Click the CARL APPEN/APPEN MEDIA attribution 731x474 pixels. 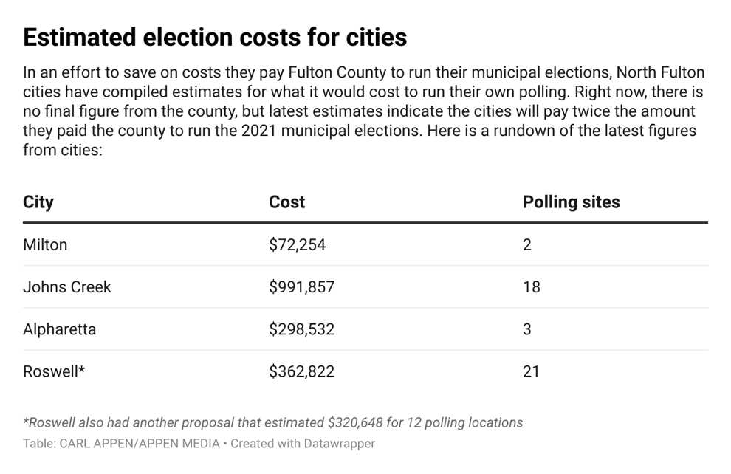click(x=140, y=443)
